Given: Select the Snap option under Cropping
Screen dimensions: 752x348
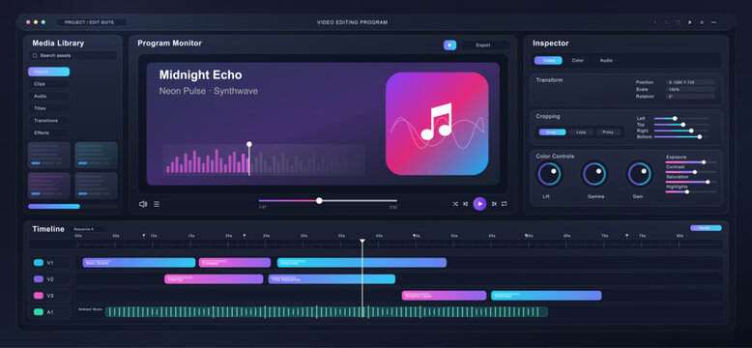Looking at the screenshot, I should click(552, 132).
